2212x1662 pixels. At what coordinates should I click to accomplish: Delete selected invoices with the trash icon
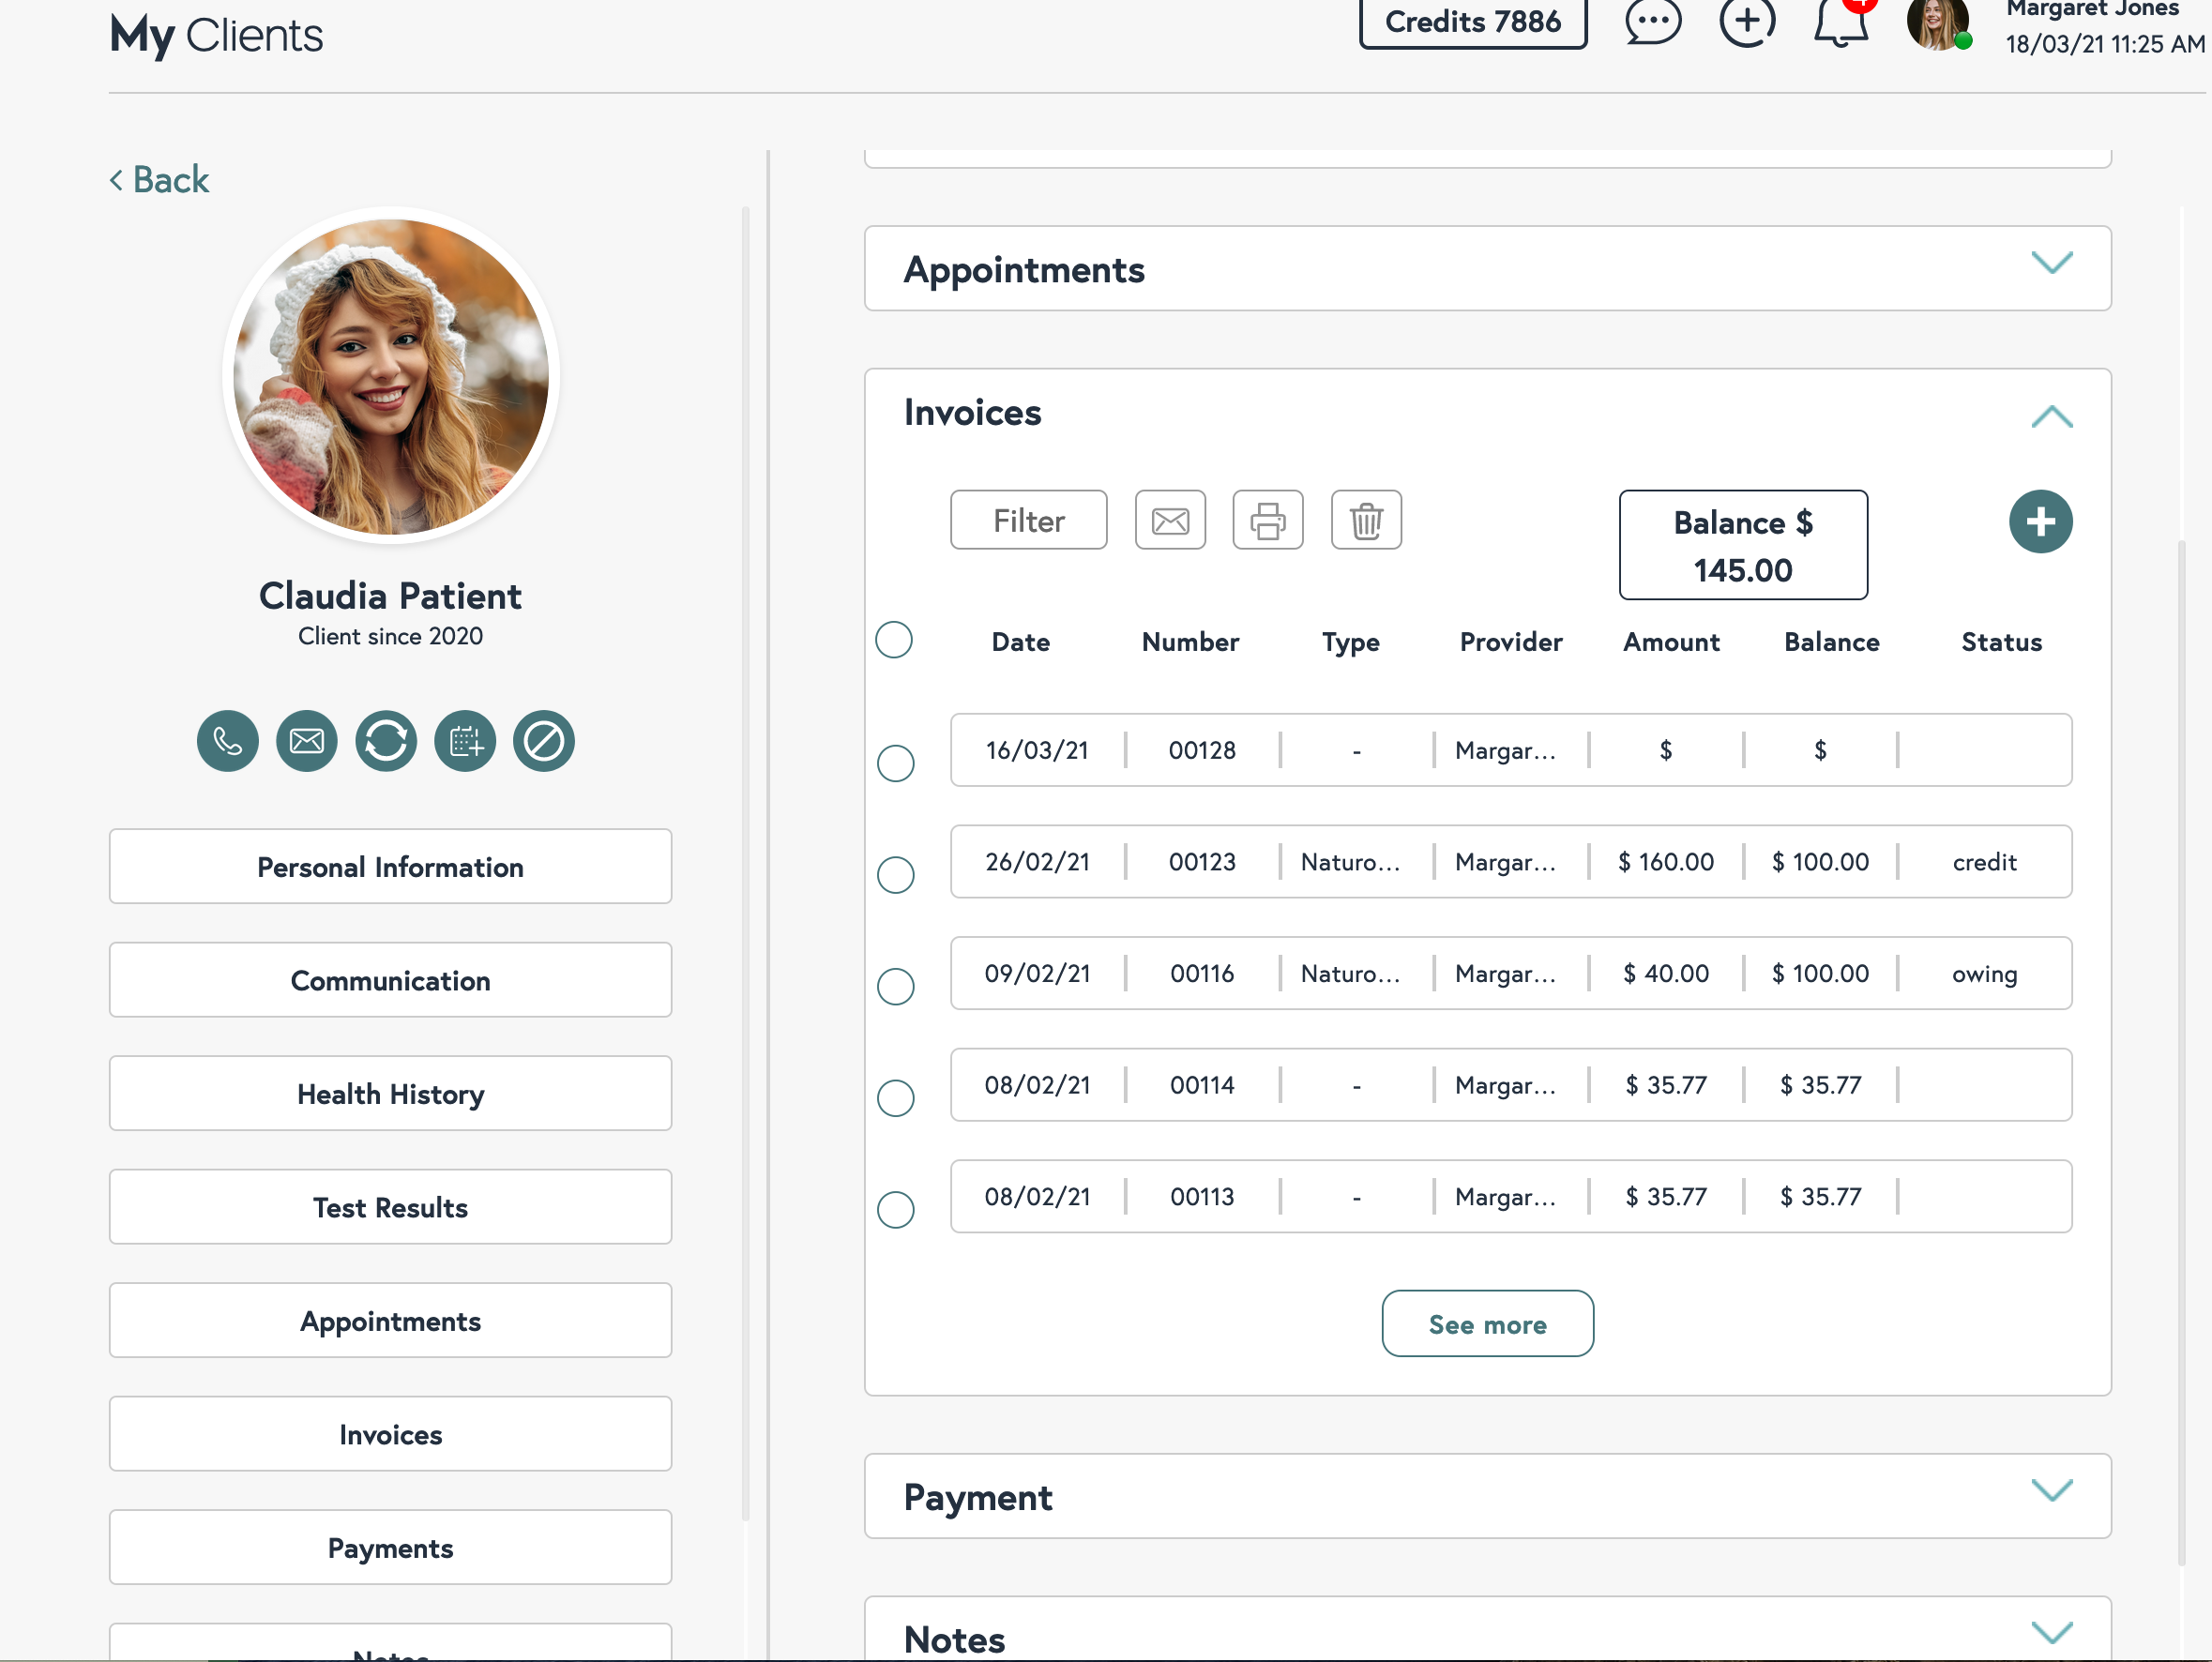pyautogui.click(x=1365, y=520)
